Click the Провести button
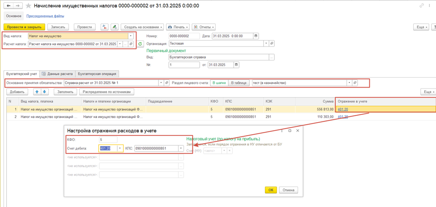The height and width of the screenshot is (207, 436). [85, 27]
